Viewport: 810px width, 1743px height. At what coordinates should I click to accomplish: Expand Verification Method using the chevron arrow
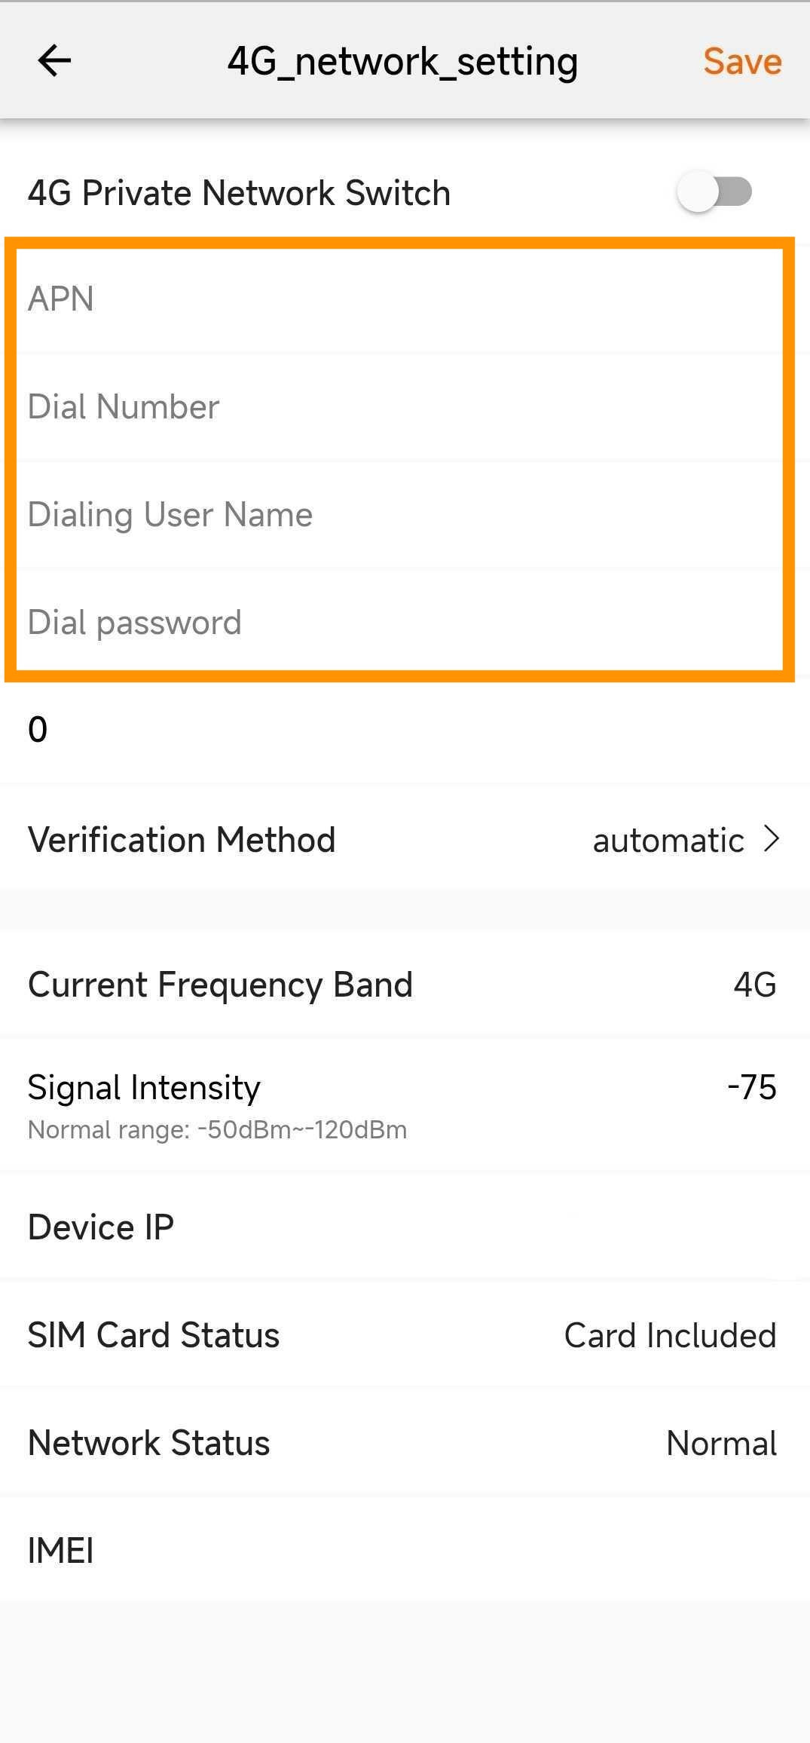coord(771,839)
